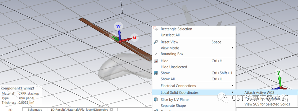This screenshot has width=298, height=111.
Task: Click View SCS for Selected Solids
Action: click(x=267, y=104)
